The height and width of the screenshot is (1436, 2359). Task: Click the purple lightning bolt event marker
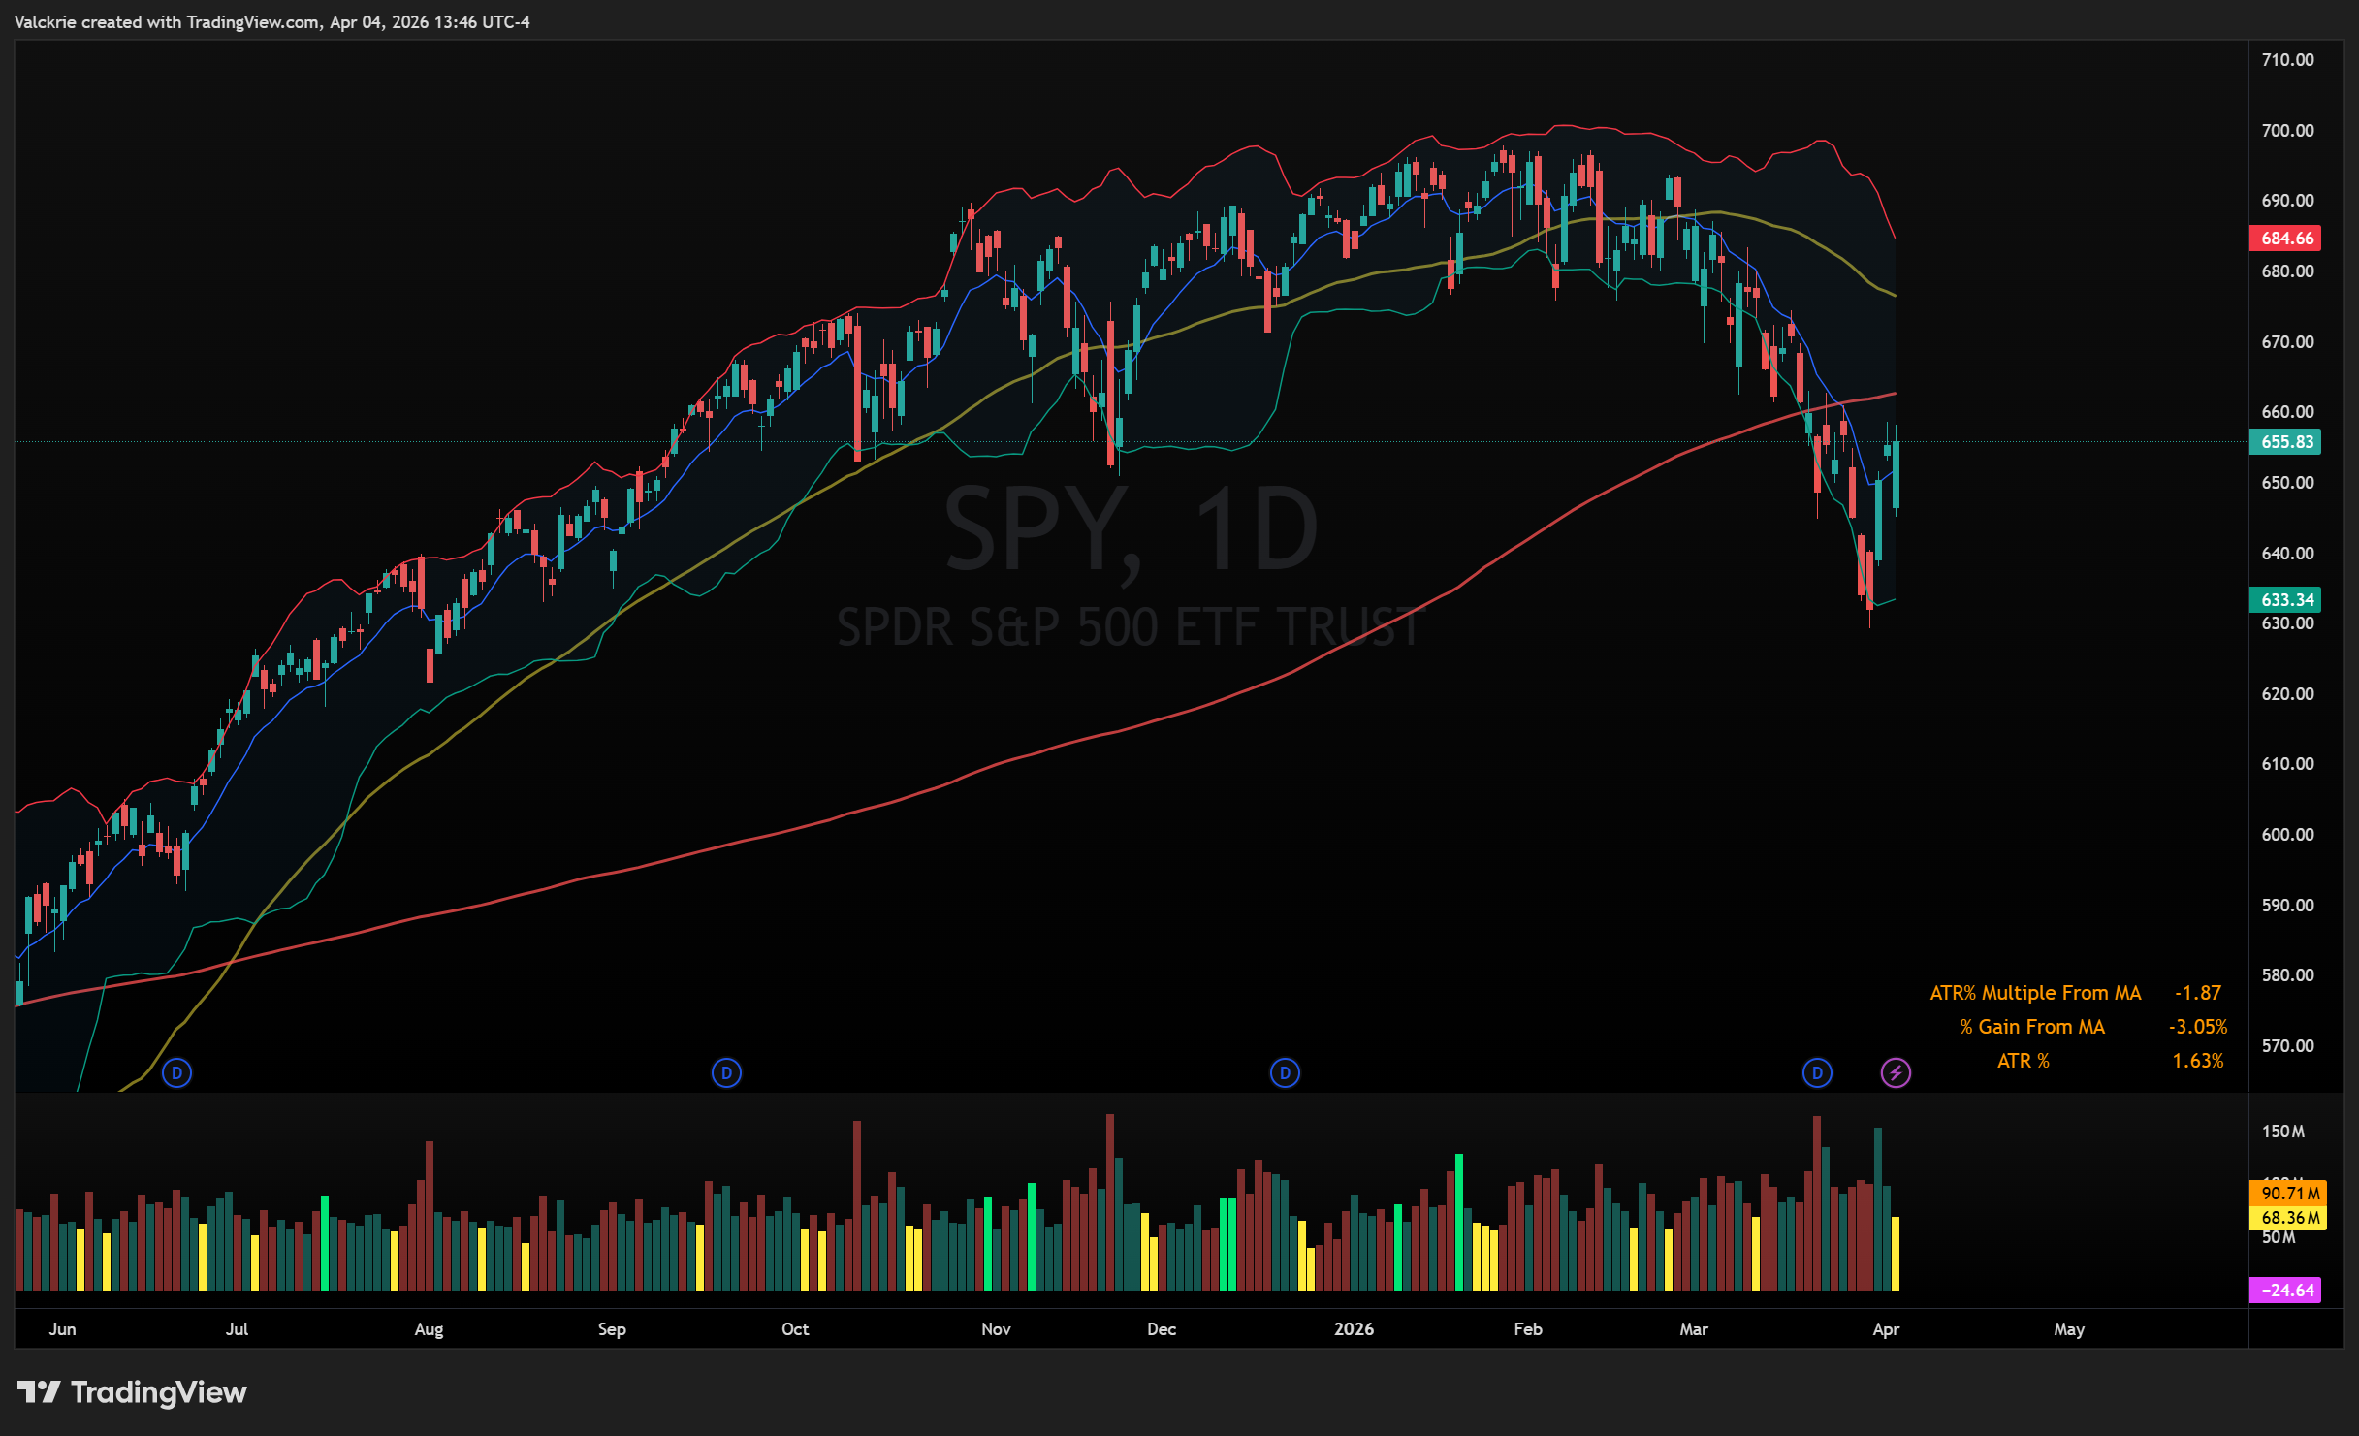[x=1896, y=1073]
